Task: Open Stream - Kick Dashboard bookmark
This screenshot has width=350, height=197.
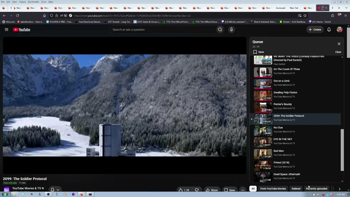Action: [293, 22]
